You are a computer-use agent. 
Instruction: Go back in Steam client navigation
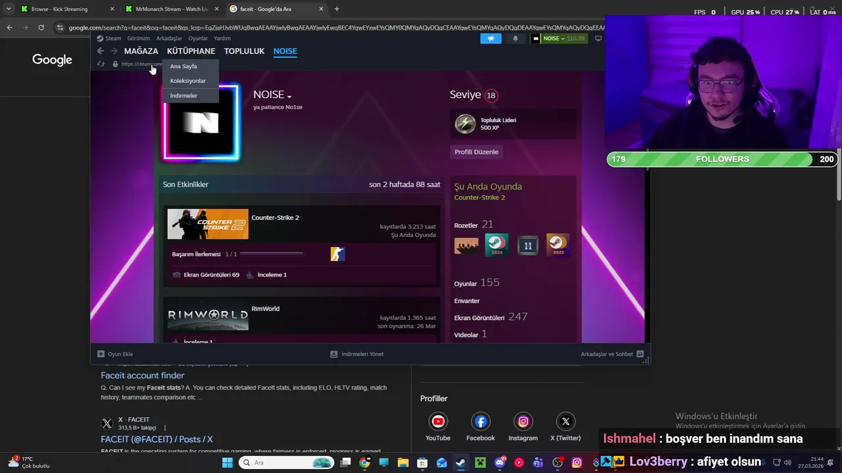click(101, 51)
